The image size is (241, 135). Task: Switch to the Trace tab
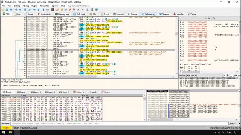(x=192, y=14)
